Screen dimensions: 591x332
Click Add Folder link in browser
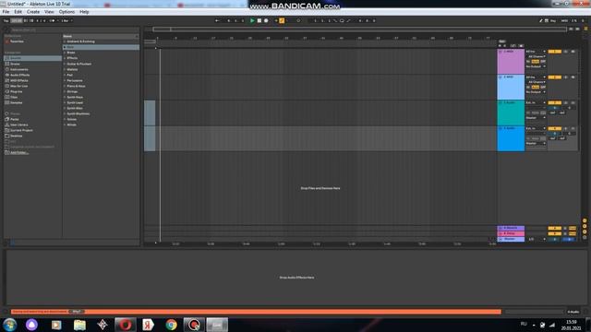18,152
